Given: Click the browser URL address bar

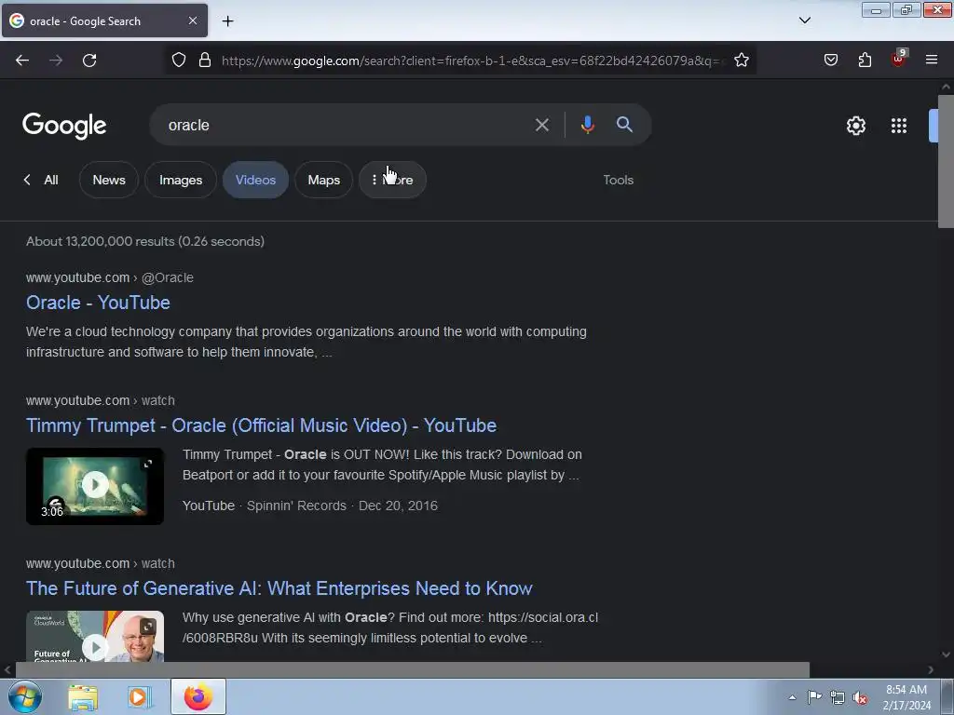Looking at the screenshot, I should (472, 61).
